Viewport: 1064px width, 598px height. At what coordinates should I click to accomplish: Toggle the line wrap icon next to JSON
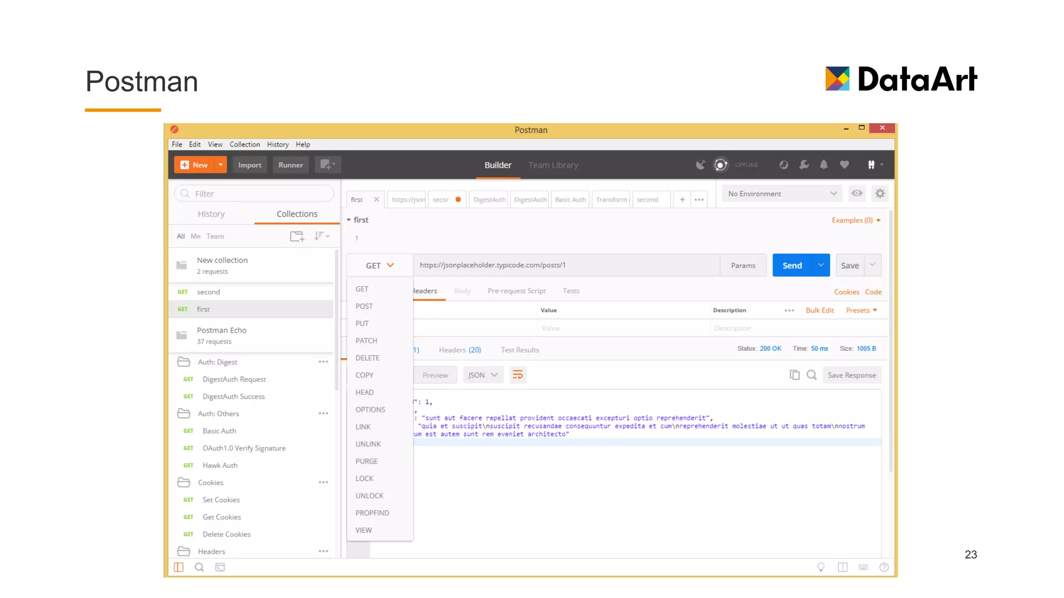(x=517, y=375)
